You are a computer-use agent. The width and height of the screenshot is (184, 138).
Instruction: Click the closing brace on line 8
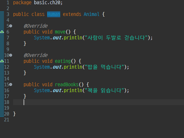(x=25, y=44)
